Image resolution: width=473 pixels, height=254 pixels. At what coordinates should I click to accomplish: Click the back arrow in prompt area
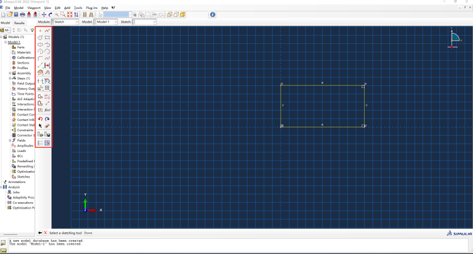pyautogui.click(x=40, y=233)
